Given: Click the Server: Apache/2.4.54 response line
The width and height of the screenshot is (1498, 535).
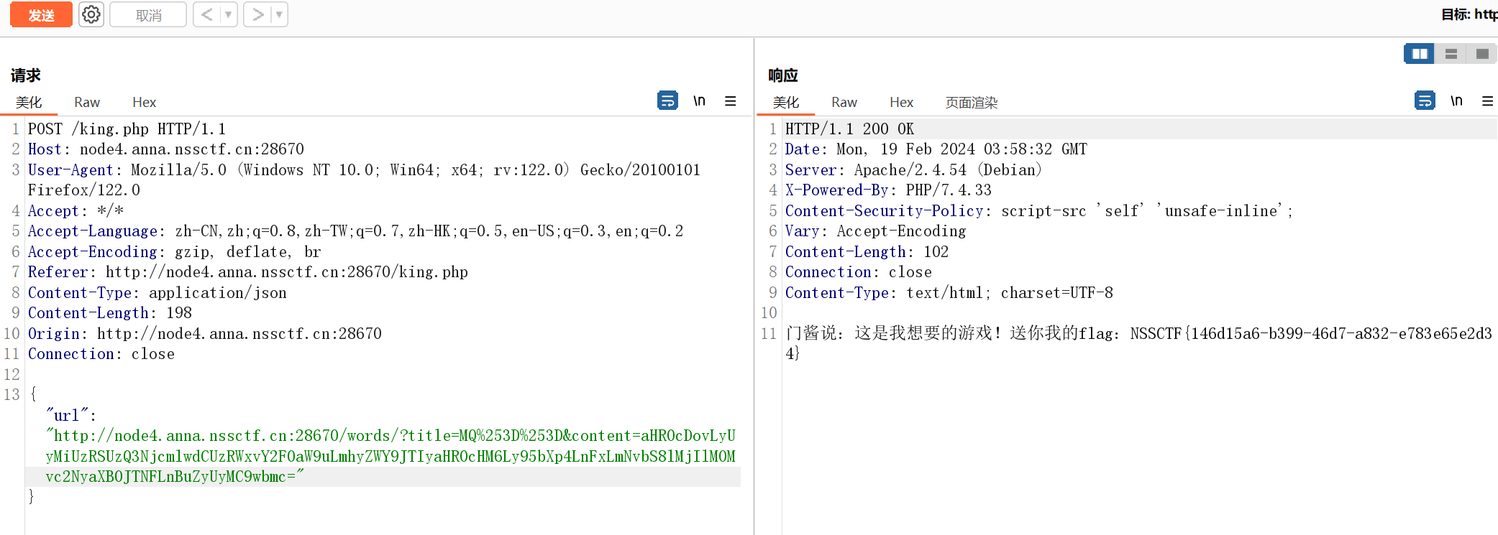Looking at the screenshot, I should (x=913, y=169).
